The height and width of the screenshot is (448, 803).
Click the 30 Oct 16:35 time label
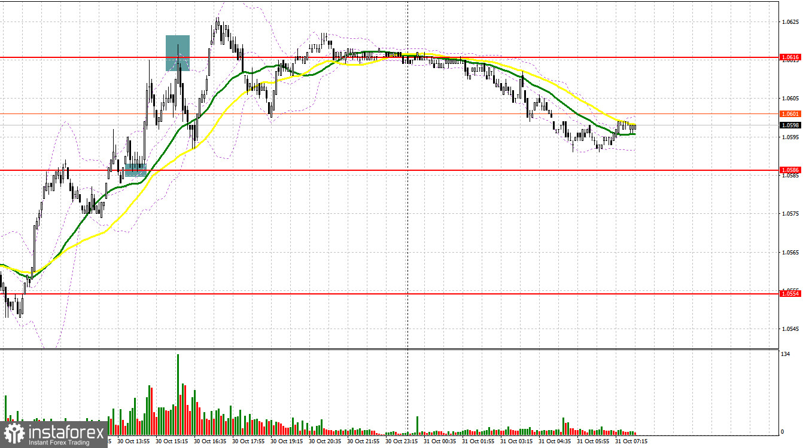point(211,441)
